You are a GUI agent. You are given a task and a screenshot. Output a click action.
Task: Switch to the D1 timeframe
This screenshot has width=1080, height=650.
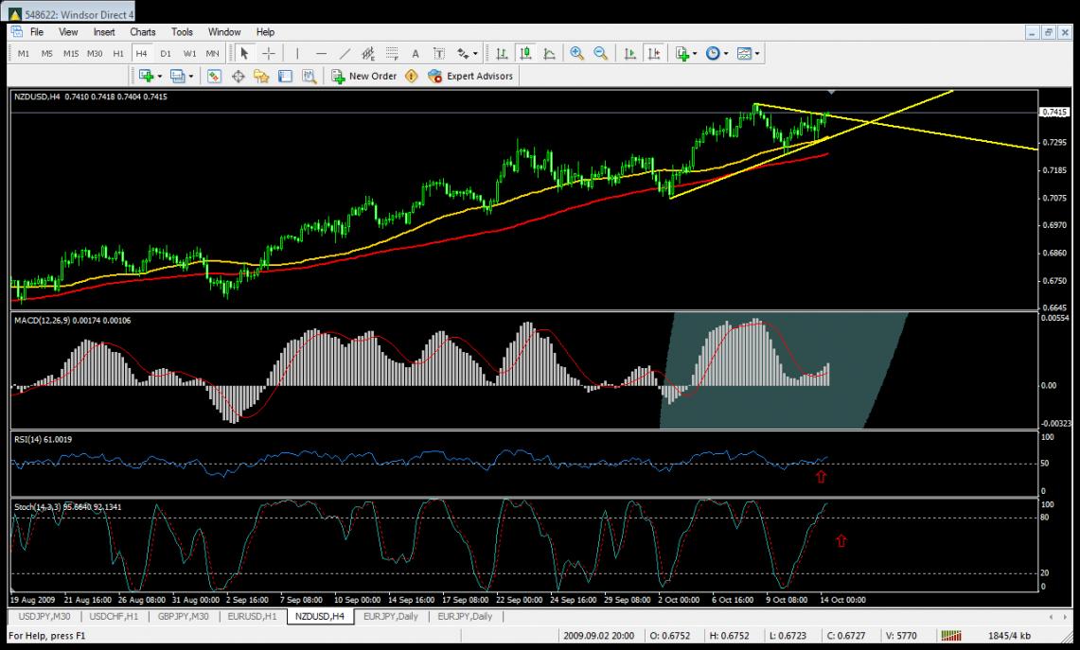click(x=166, y=54)
